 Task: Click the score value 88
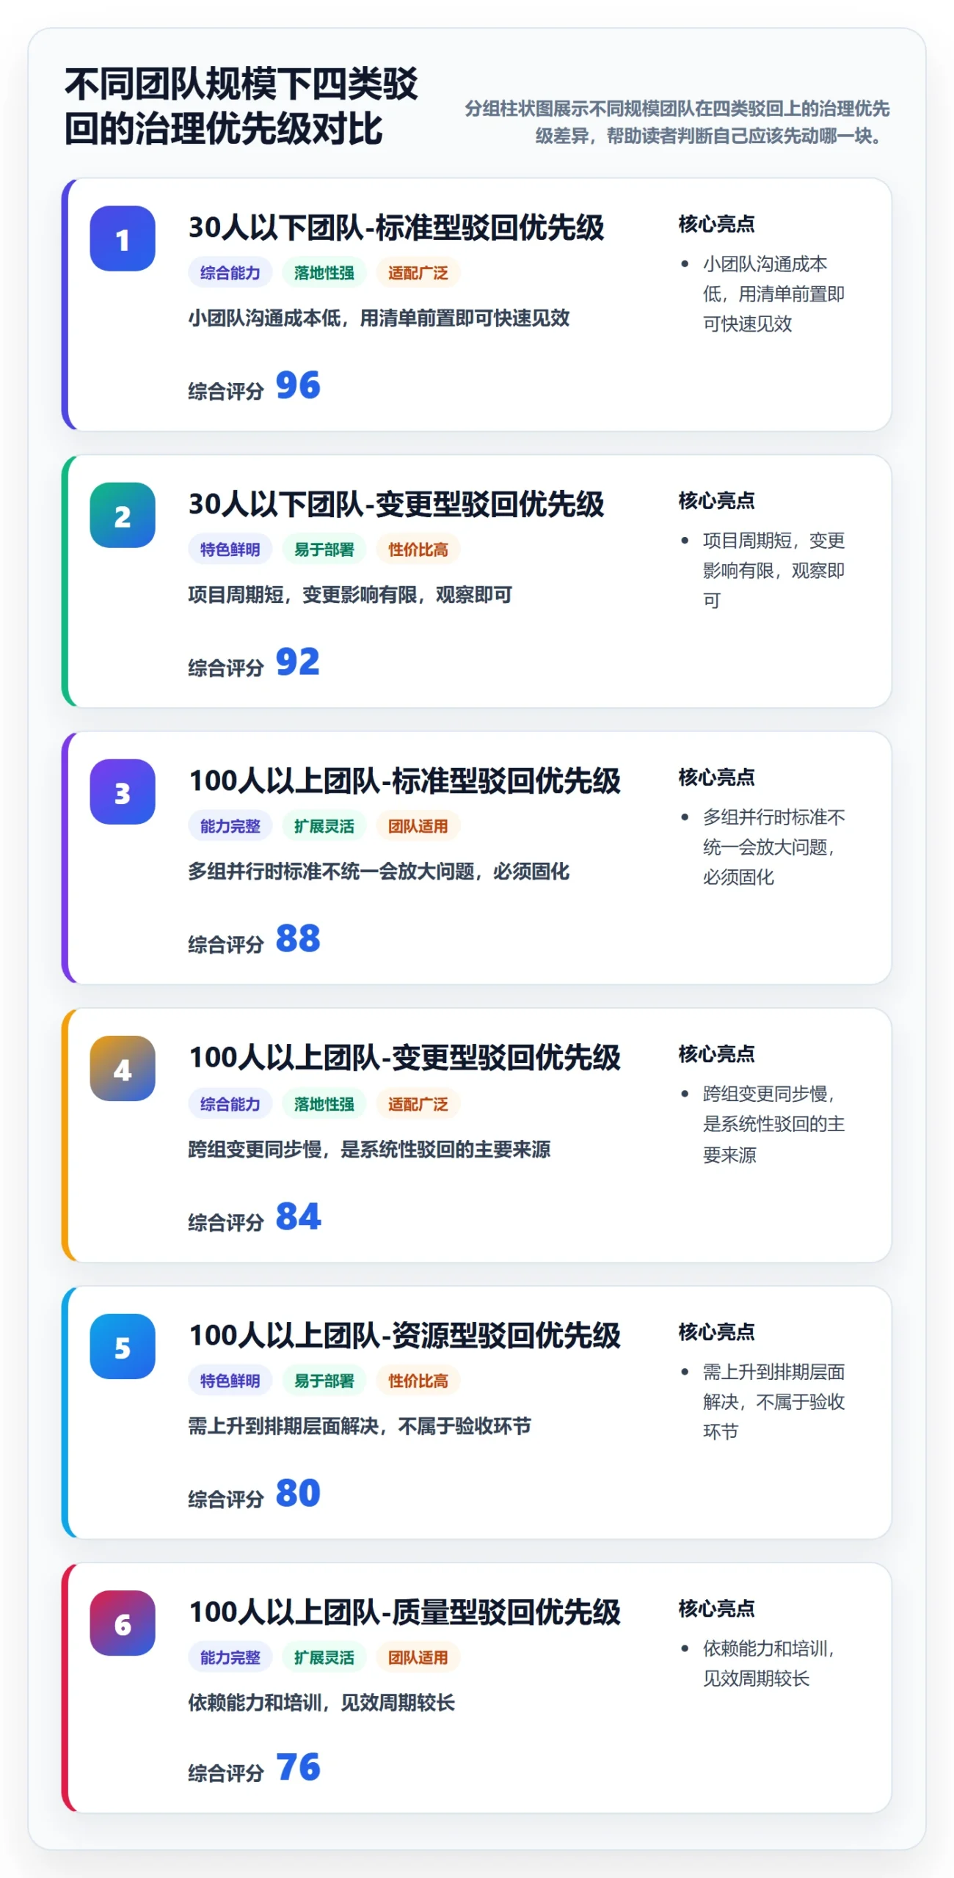298,938
